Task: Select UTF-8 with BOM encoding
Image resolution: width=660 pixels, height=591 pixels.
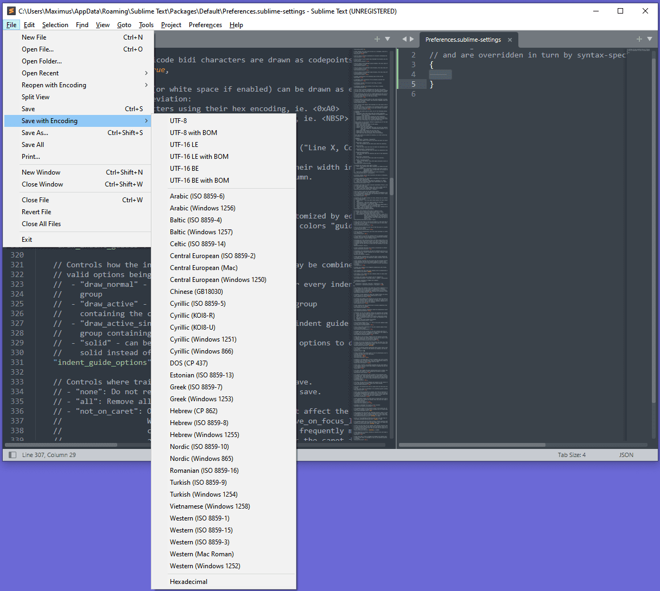Action: 224,133
